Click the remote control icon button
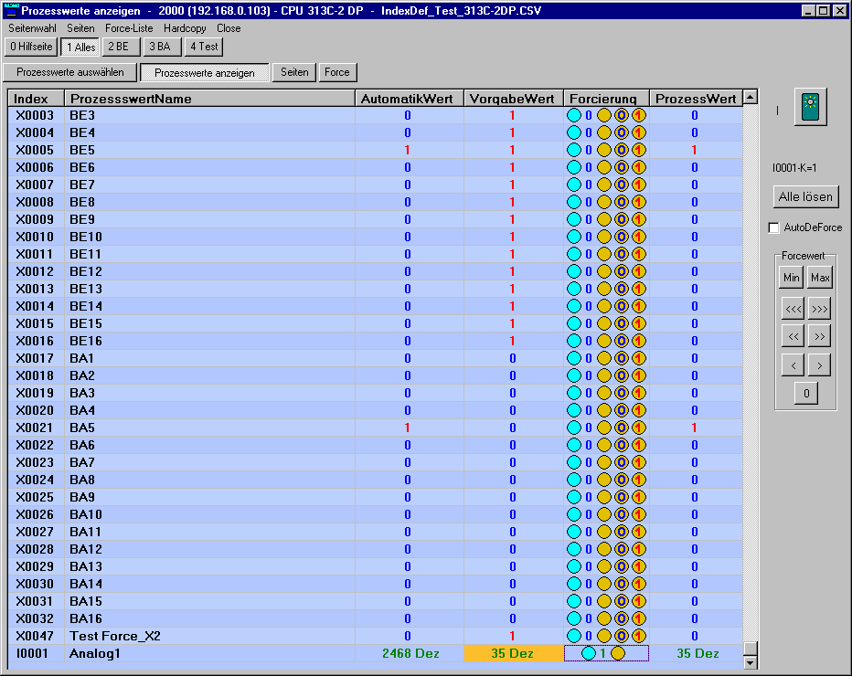Screen dimensions: 852x676 pos(809,108)
